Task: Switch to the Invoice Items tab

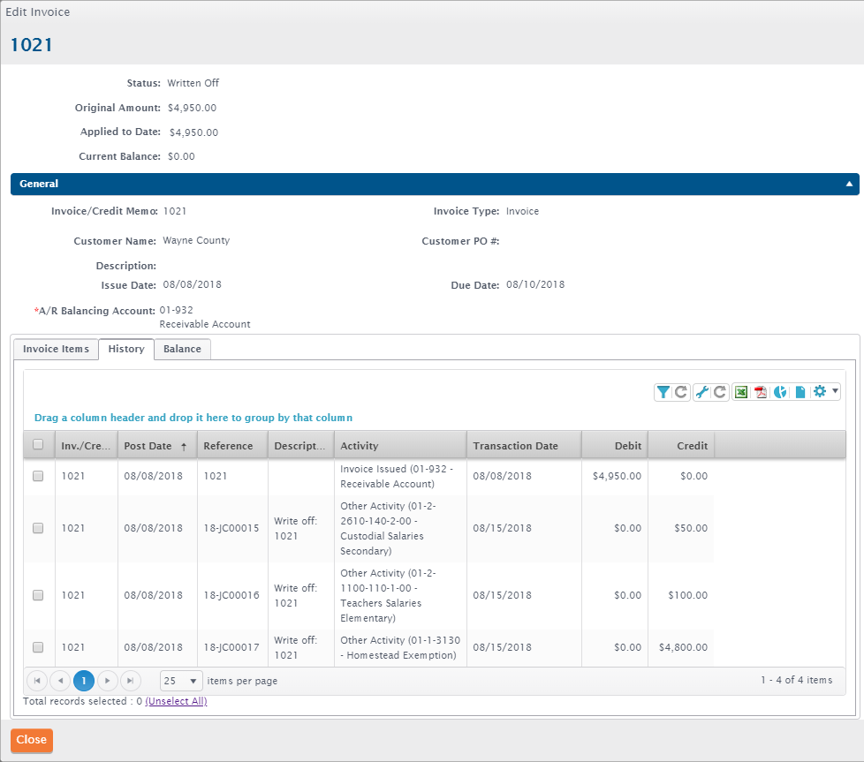Action: (x=57, y=349)
